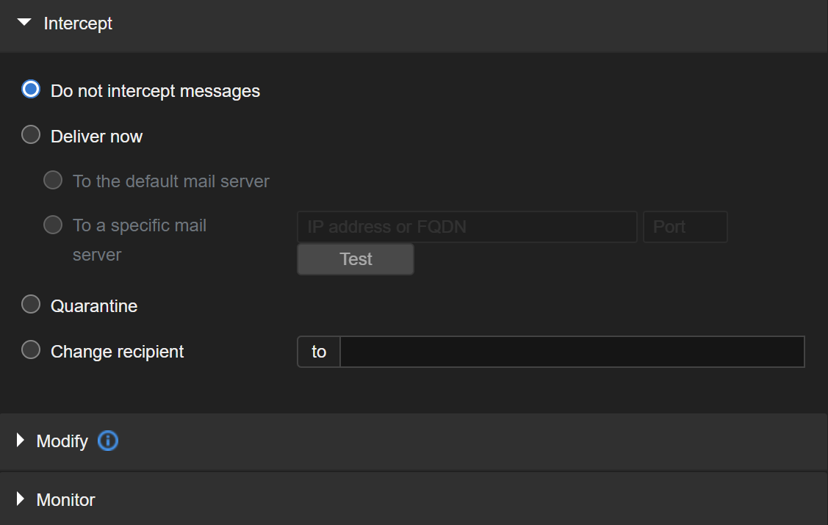Open the Monitor section by its title
This screenshot has height=525, width=828.
click(x=66, y=500)
